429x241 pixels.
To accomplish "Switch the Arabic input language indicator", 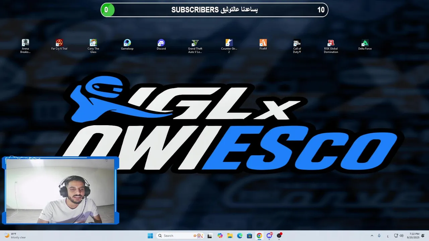I will click(388, 236).
